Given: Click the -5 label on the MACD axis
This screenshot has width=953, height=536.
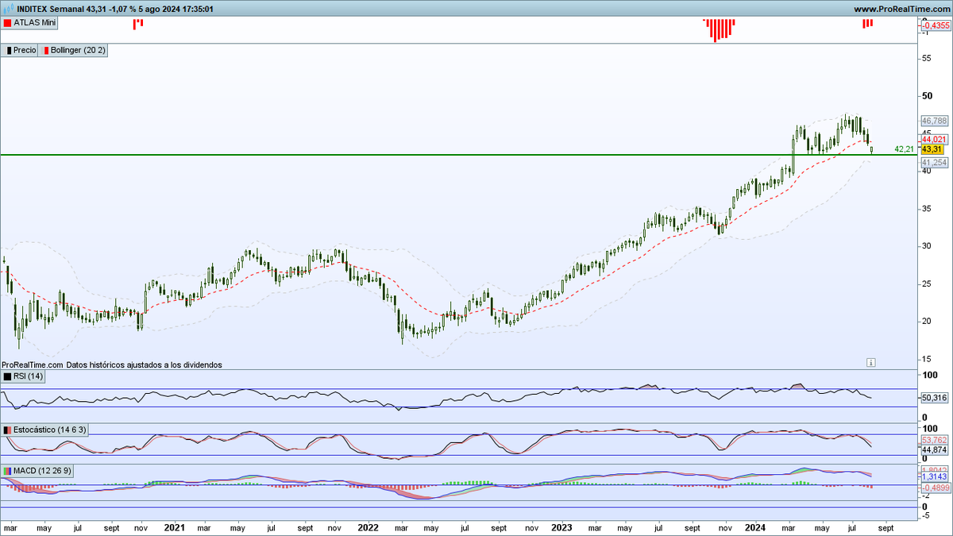Looking at the screenshot, I should [x=926, y=515].
